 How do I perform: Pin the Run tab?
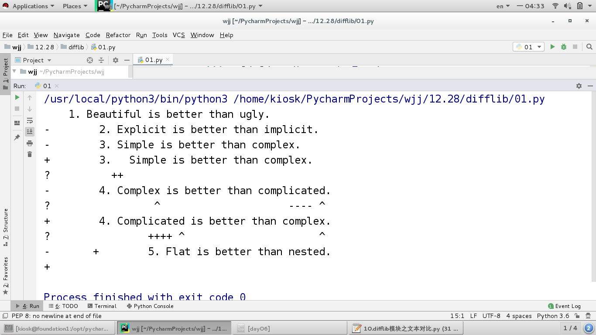pos(17,137)
